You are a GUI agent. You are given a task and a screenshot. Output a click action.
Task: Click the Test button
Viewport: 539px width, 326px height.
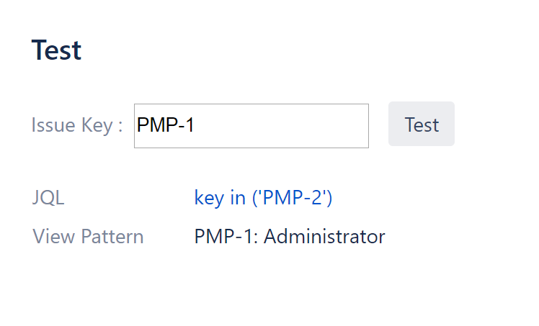[422, 124]
